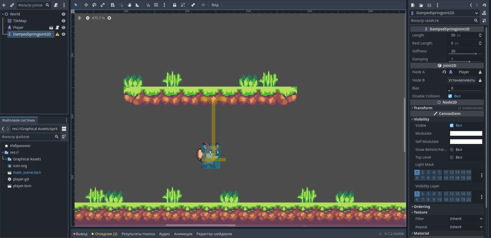This screenshot has height=238, width=491.
Task: Click the add new node plus icon
Action: tap(4, 5)
